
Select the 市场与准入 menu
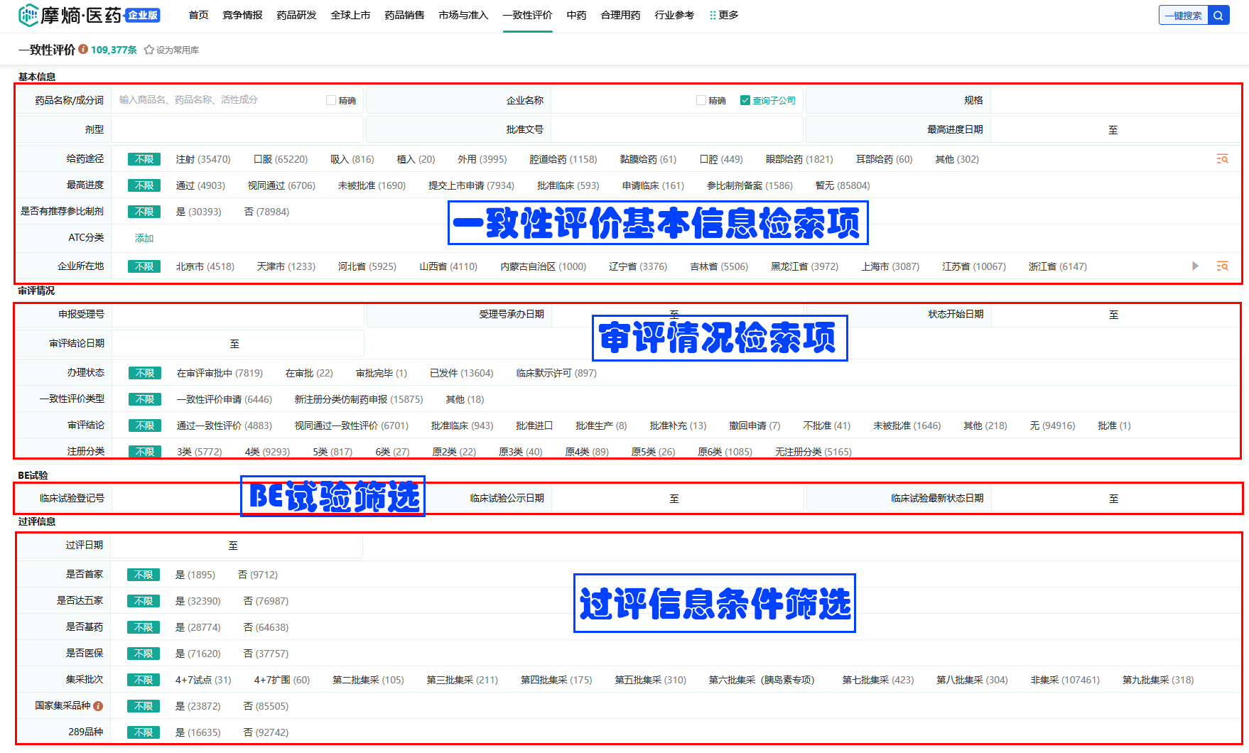click(x=463, y=15)
